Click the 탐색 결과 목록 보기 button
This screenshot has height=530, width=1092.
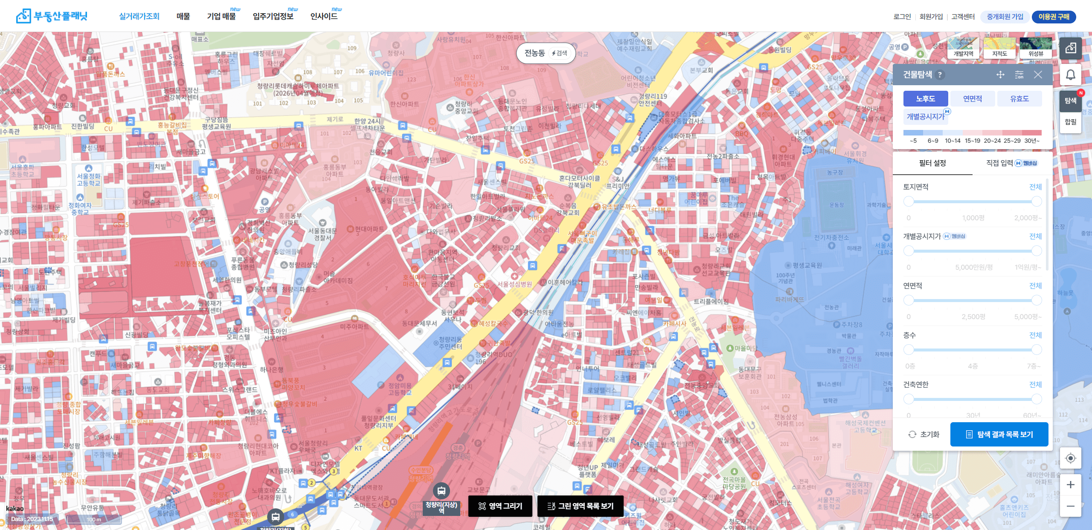pos(999,435)
